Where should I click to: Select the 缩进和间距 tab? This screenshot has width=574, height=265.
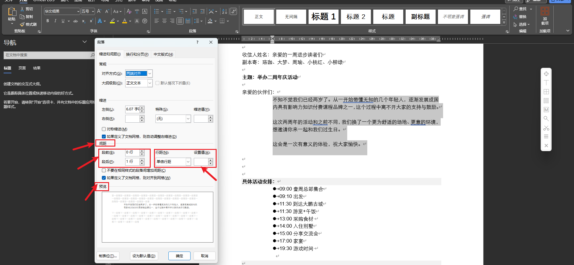click(x=110, y=54)
